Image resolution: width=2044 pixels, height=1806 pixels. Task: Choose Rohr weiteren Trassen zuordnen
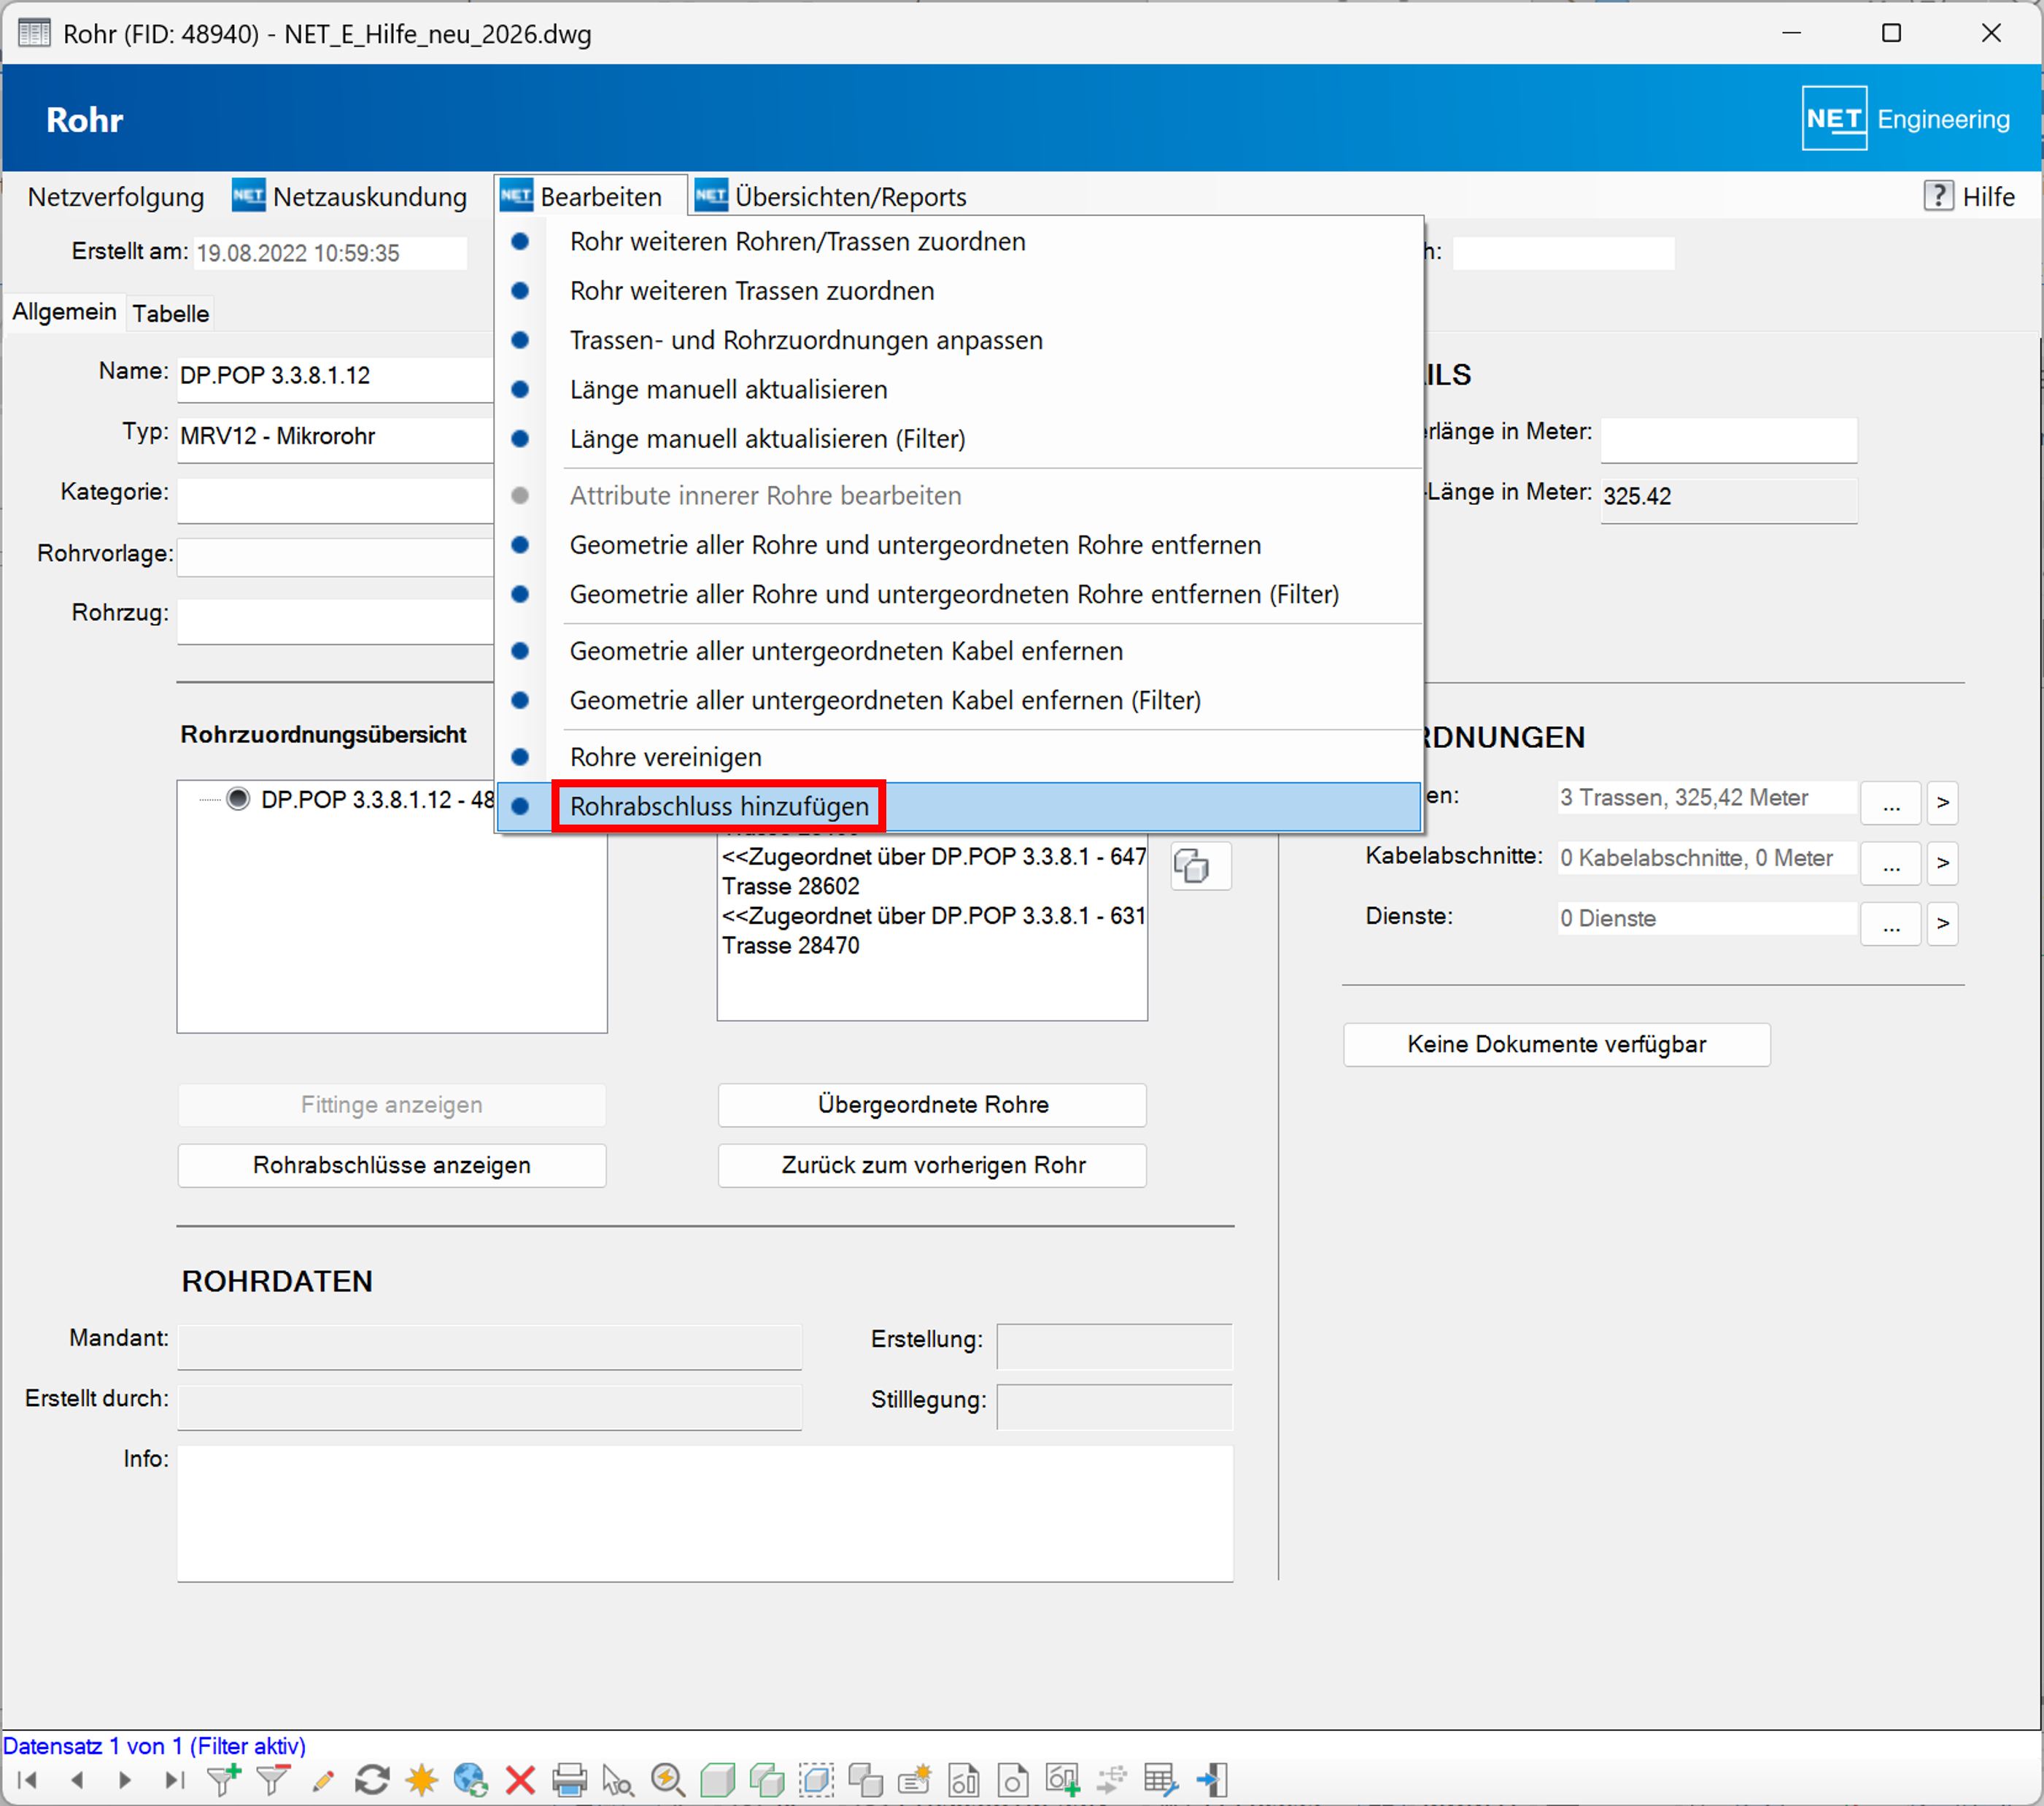coord(958,291)
